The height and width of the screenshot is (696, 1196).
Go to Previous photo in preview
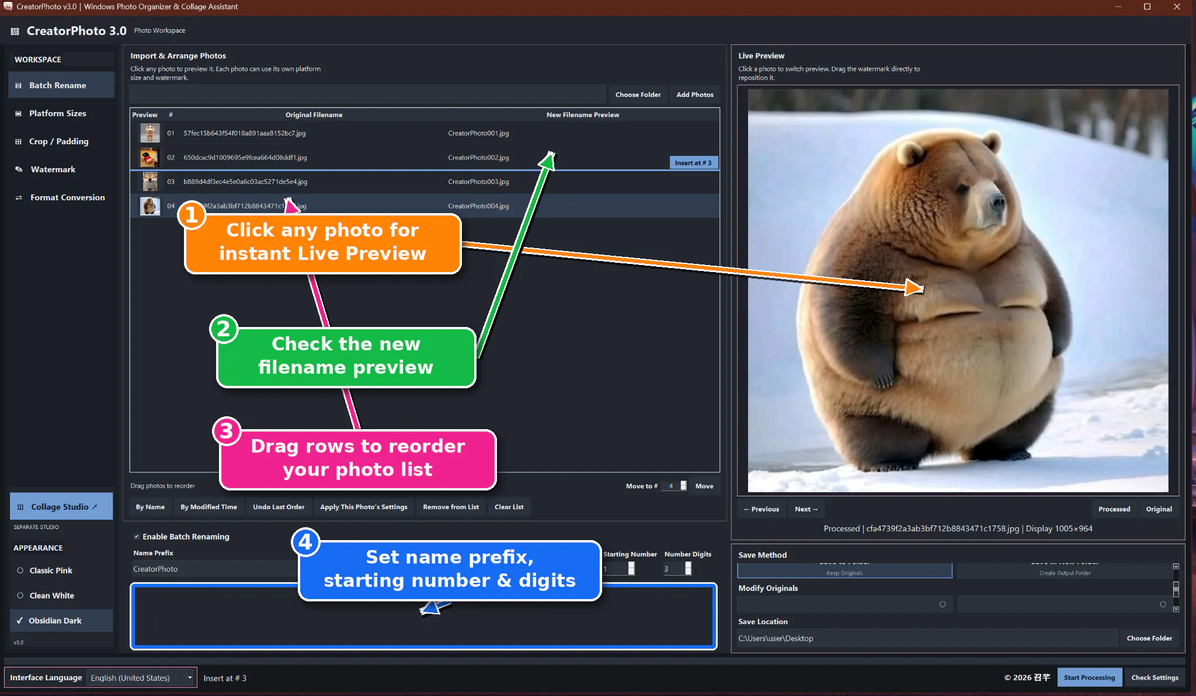coord(762,509)
